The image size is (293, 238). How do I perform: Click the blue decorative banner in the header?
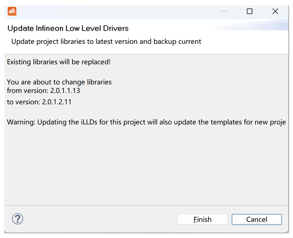[256, 26]
